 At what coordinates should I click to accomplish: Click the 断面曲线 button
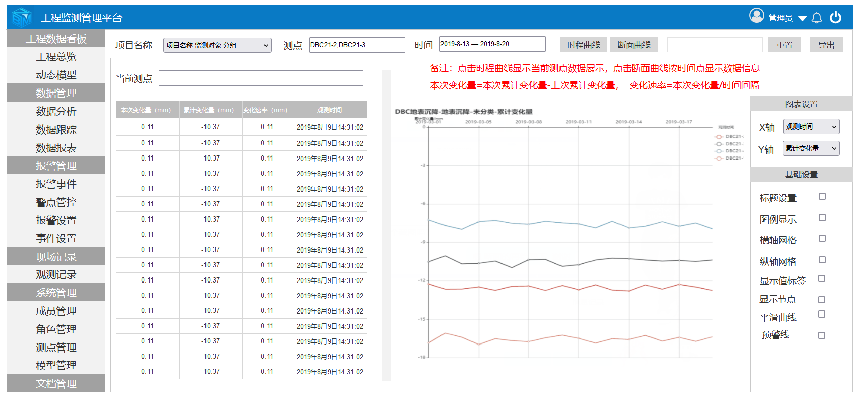point(634,45)
